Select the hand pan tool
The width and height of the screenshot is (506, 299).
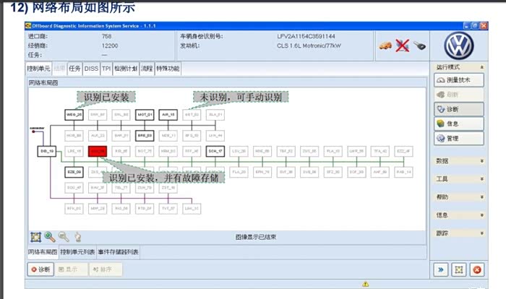[x=78, y=237]
